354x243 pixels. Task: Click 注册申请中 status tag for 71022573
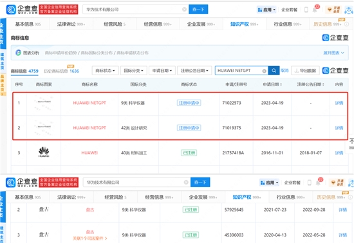tap(189, 103)
